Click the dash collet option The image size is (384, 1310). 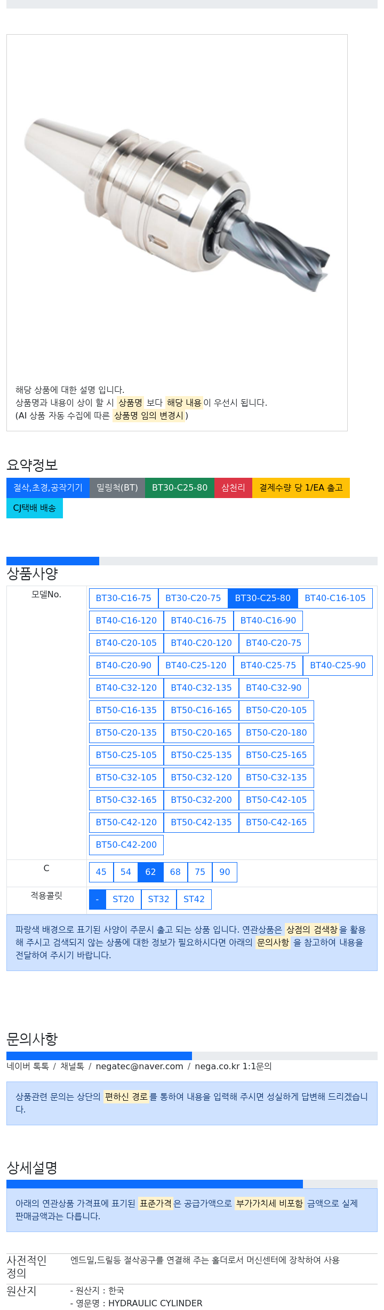pos(97,899)
